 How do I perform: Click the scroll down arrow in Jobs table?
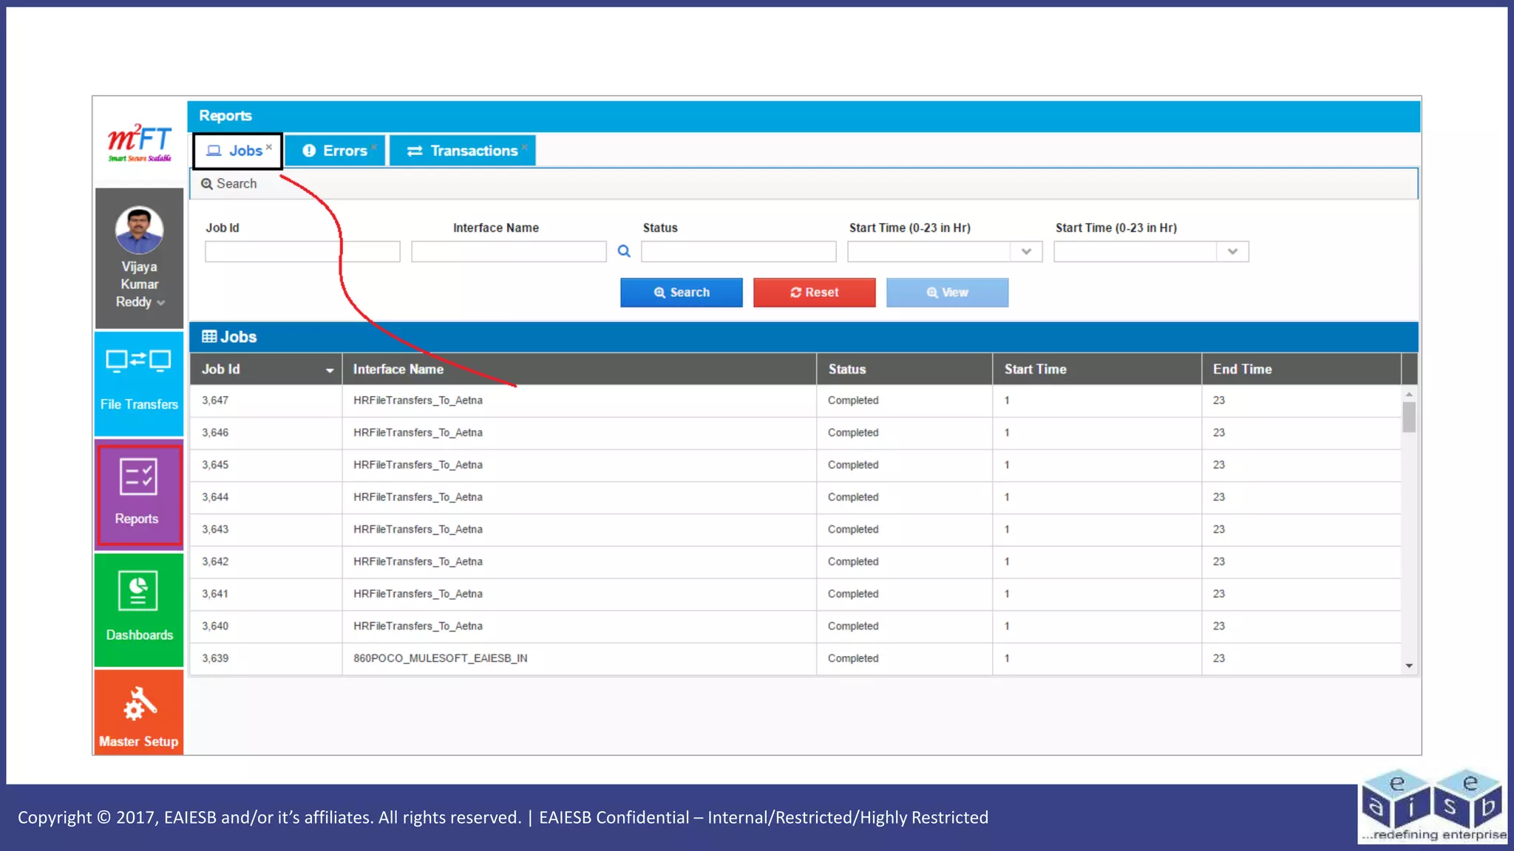(x=1409, y=666)
